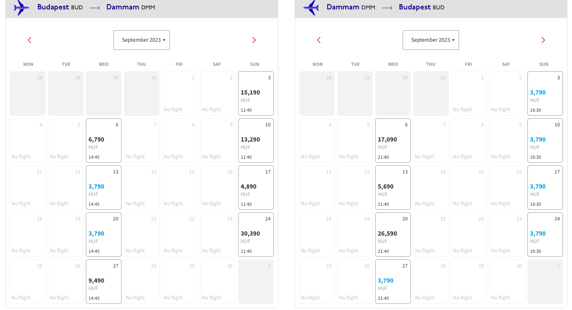Go to next month in return calendar
Image resolution: width=572 pixels, height=310 pixels.
(x=543, y=40)
